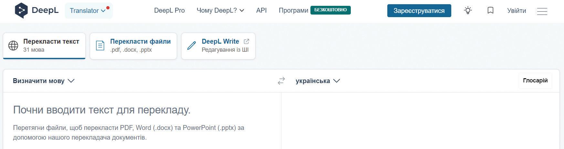Screen dimensions: 564x149
Task: Click the '31 мова' subtitle text
Action: [34, 50]
